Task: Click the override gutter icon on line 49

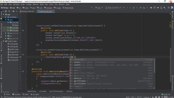Action: 23,30
